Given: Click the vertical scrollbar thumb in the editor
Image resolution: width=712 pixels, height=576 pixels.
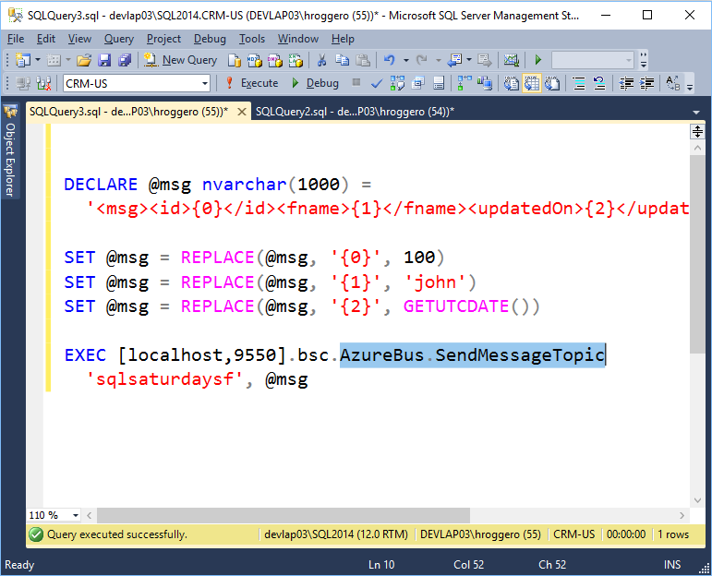Looking at the screenshot, I should point(697,254).
